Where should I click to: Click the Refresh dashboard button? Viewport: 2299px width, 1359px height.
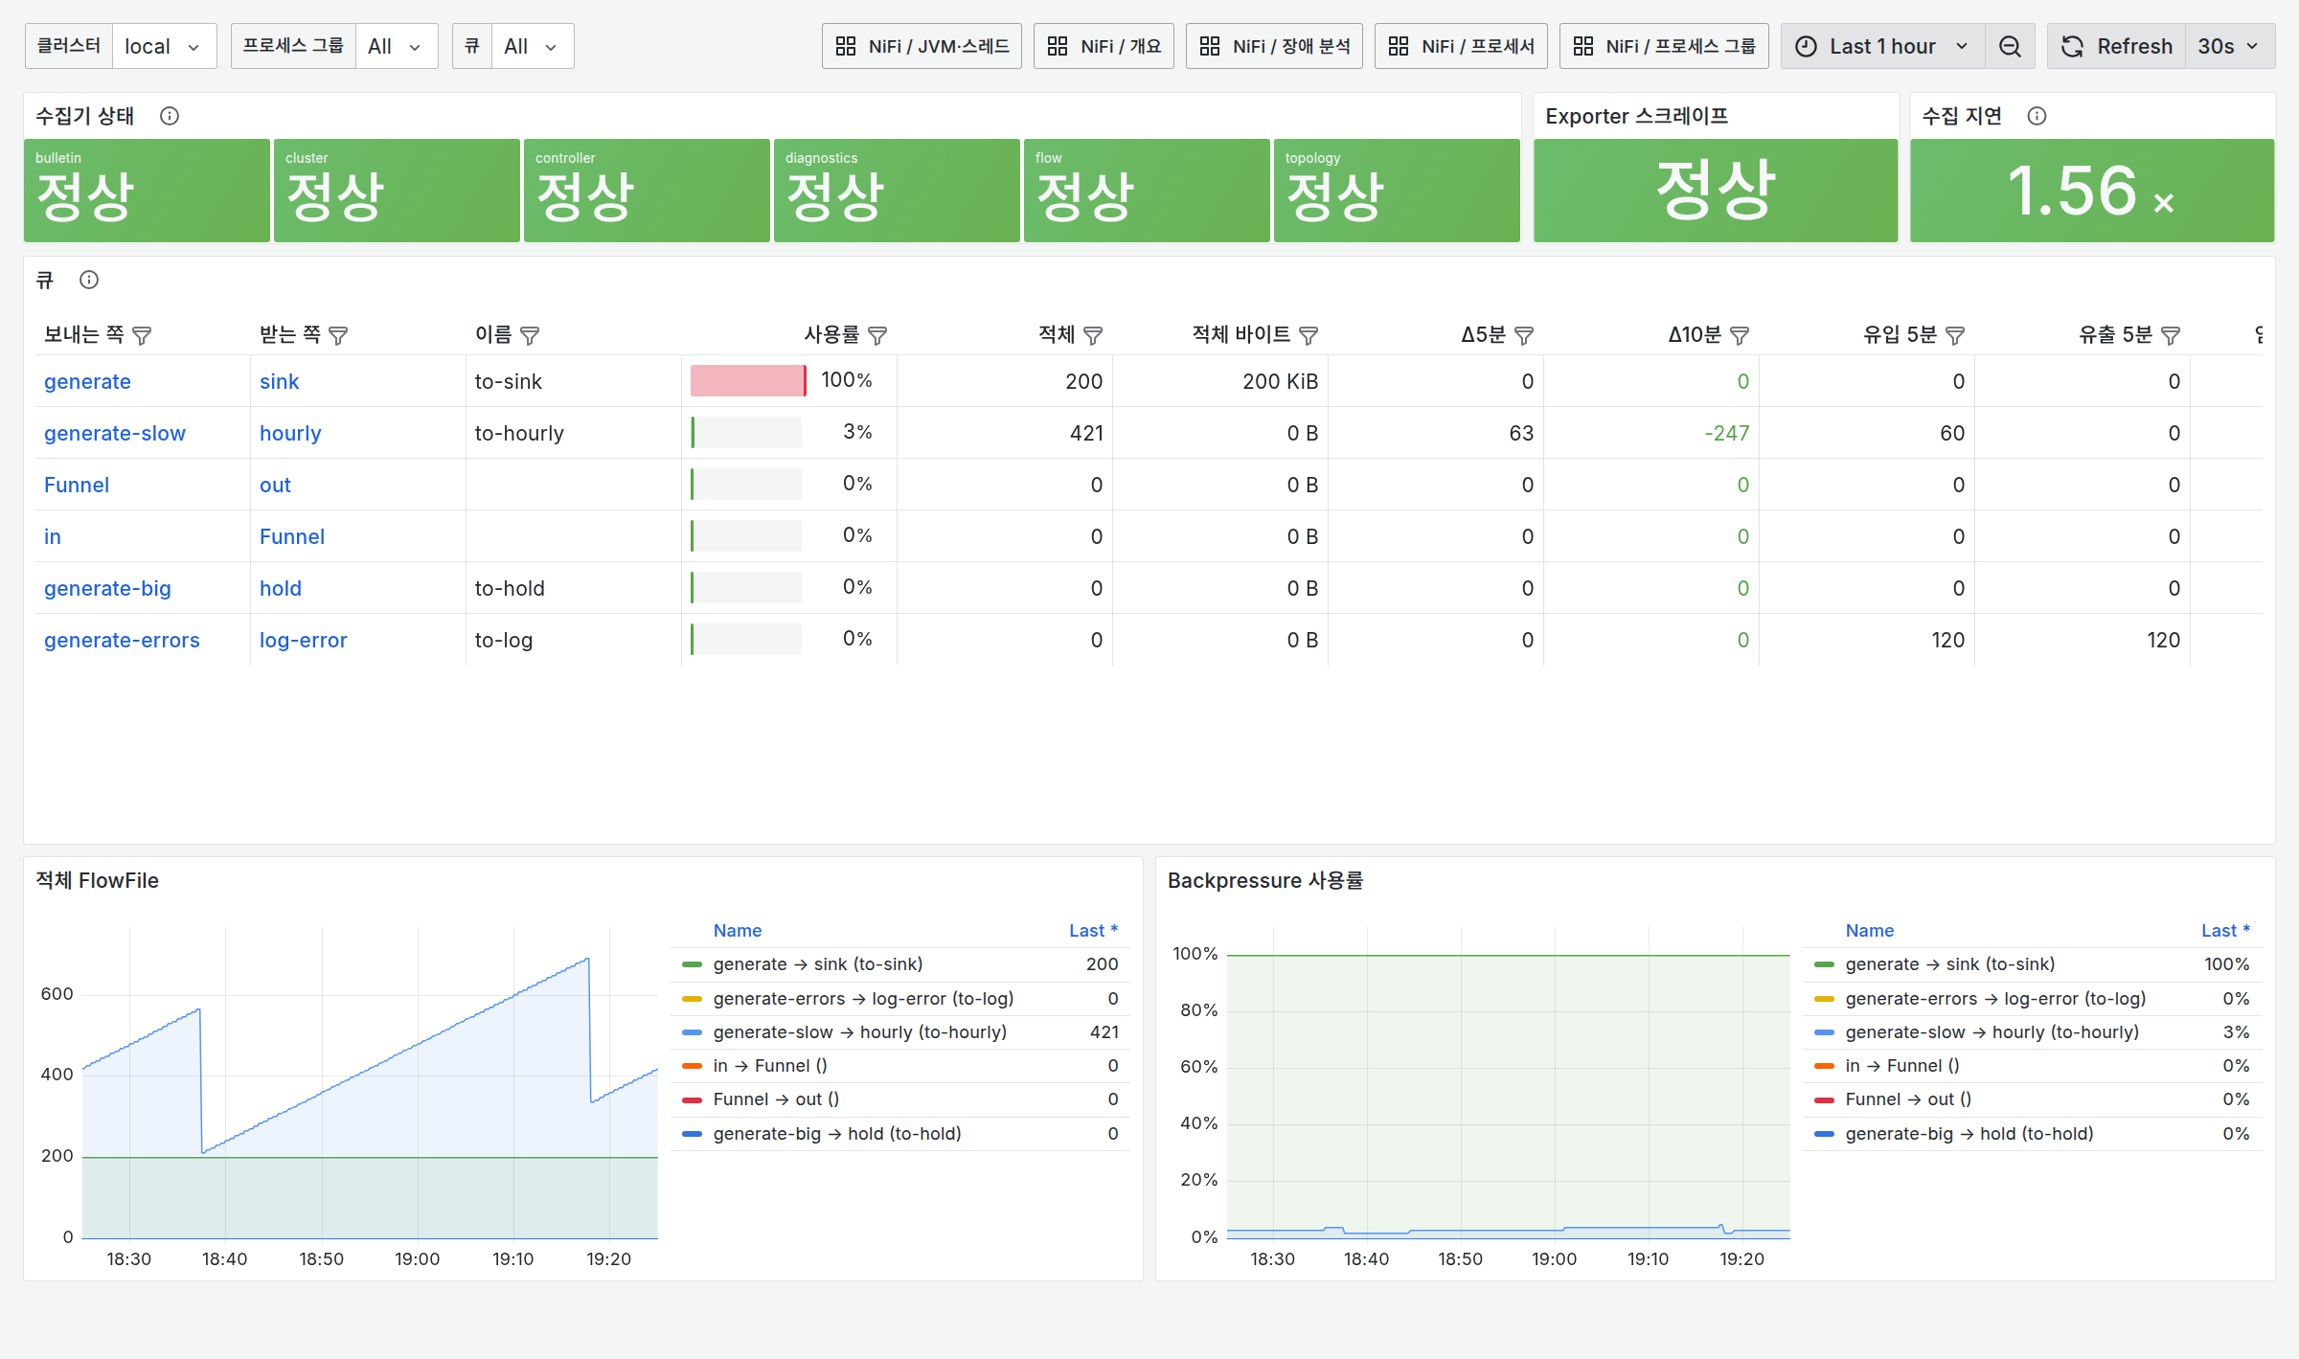coord(2116,46)
